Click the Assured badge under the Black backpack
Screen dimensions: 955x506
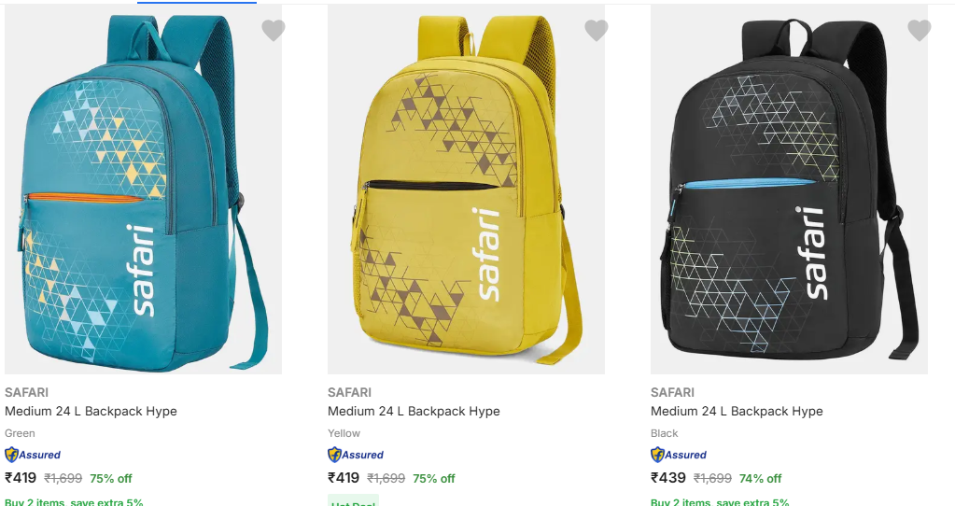pos(679,455)
